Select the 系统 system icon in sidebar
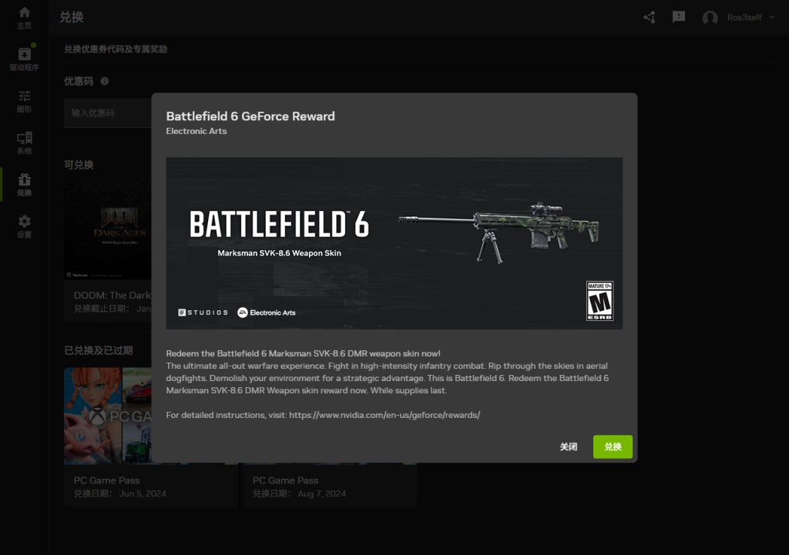Image resolution: width=789 pixels, height=555 pixels. tap(24, 139)
